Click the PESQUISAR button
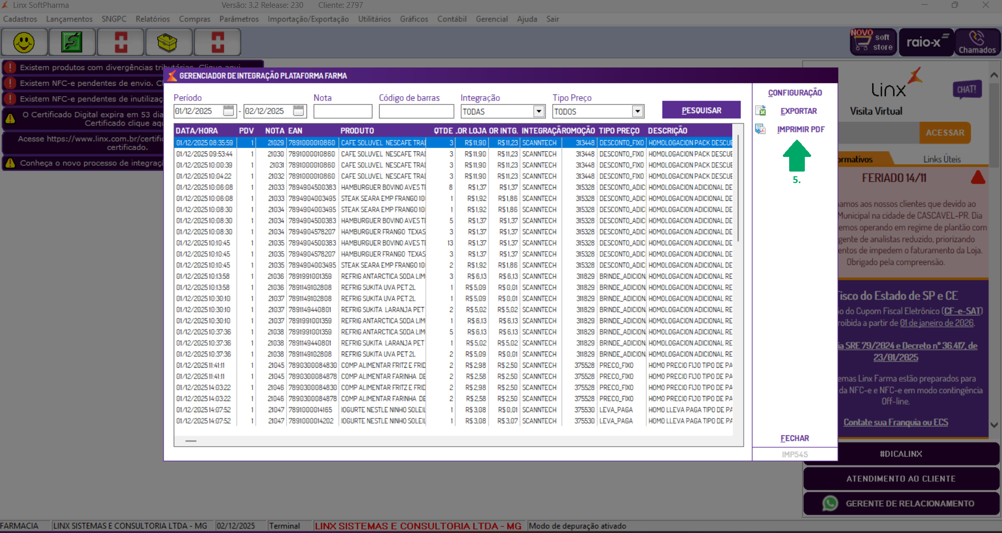The width and height of the screenshot is (1002, 533). (701, 110)
